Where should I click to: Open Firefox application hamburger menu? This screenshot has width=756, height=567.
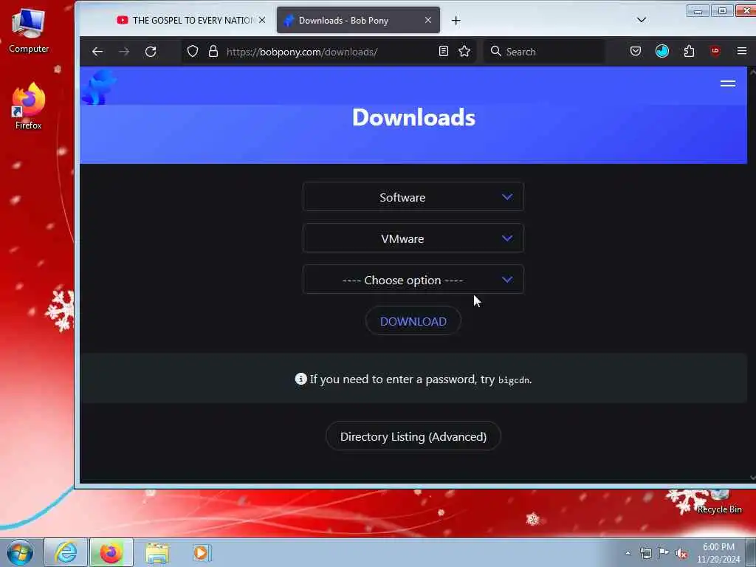point(742,51)
